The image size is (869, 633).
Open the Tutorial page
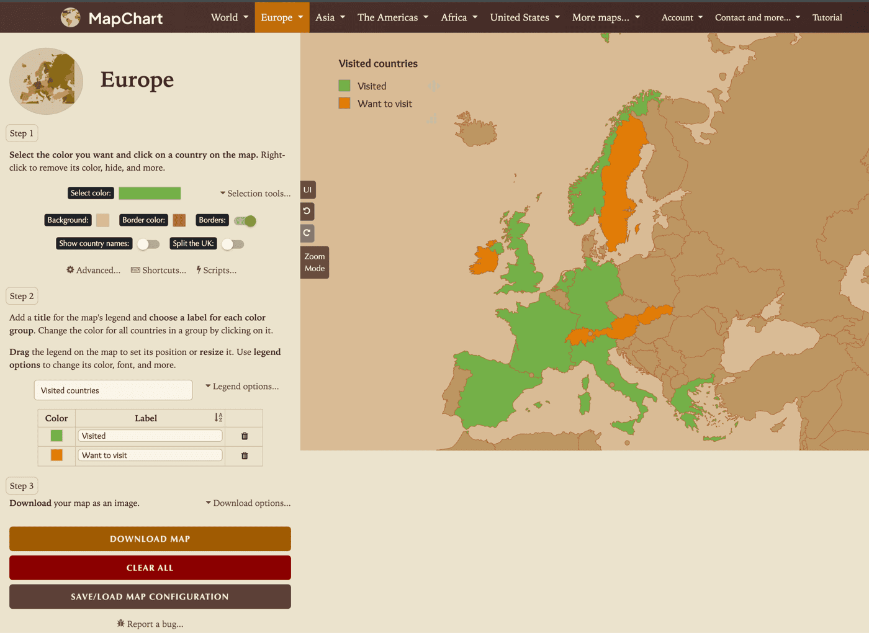pyautogui.click(x=827, y=17)
